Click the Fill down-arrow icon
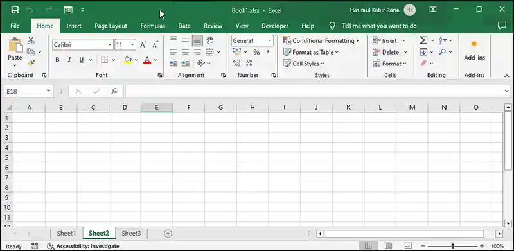 (423, 52)
